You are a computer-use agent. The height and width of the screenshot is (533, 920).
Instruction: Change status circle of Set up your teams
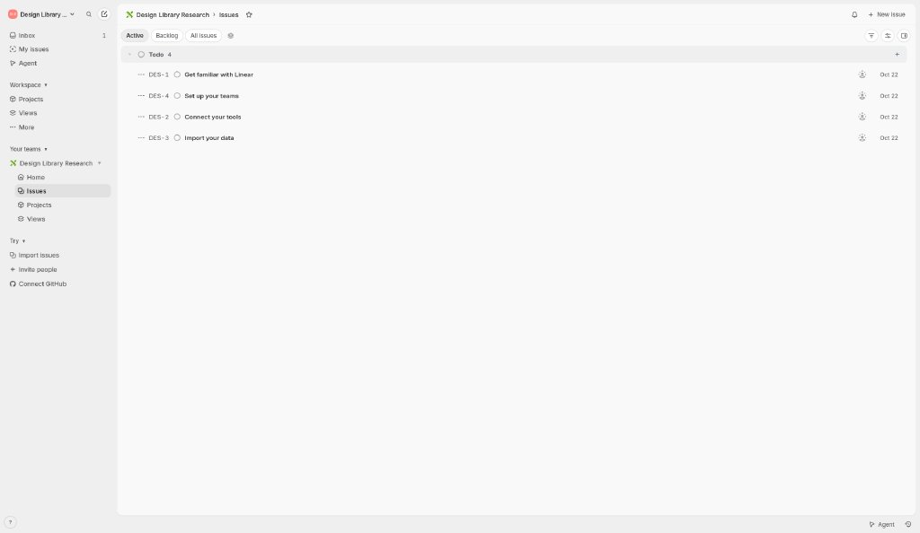177,96
